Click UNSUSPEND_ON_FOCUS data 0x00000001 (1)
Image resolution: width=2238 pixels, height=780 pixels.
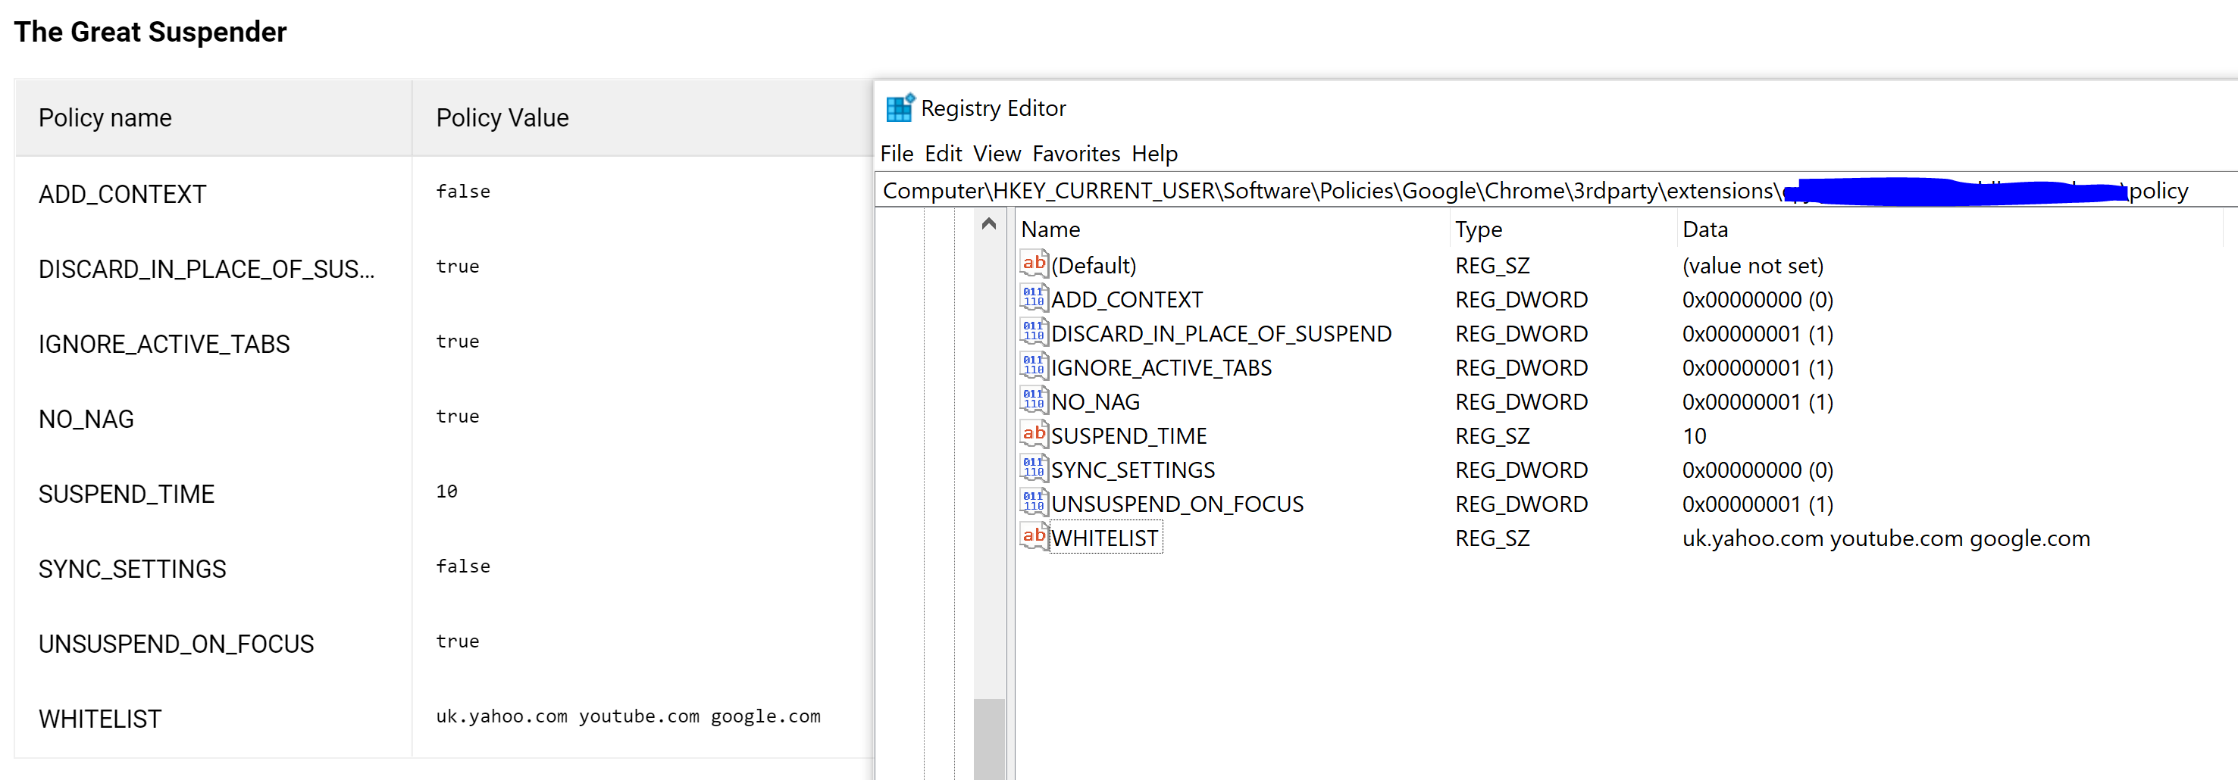click(x=1758, y=504)
